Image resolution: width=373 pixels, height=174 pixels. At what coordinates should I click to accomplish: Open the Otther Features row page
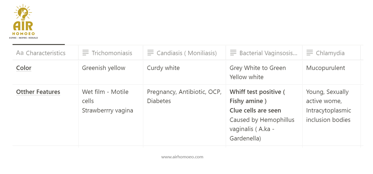[x=38, y=92]
